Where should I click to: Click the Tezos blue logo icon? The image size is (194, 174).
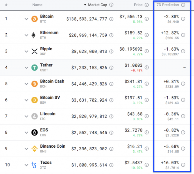click(34, 165)
